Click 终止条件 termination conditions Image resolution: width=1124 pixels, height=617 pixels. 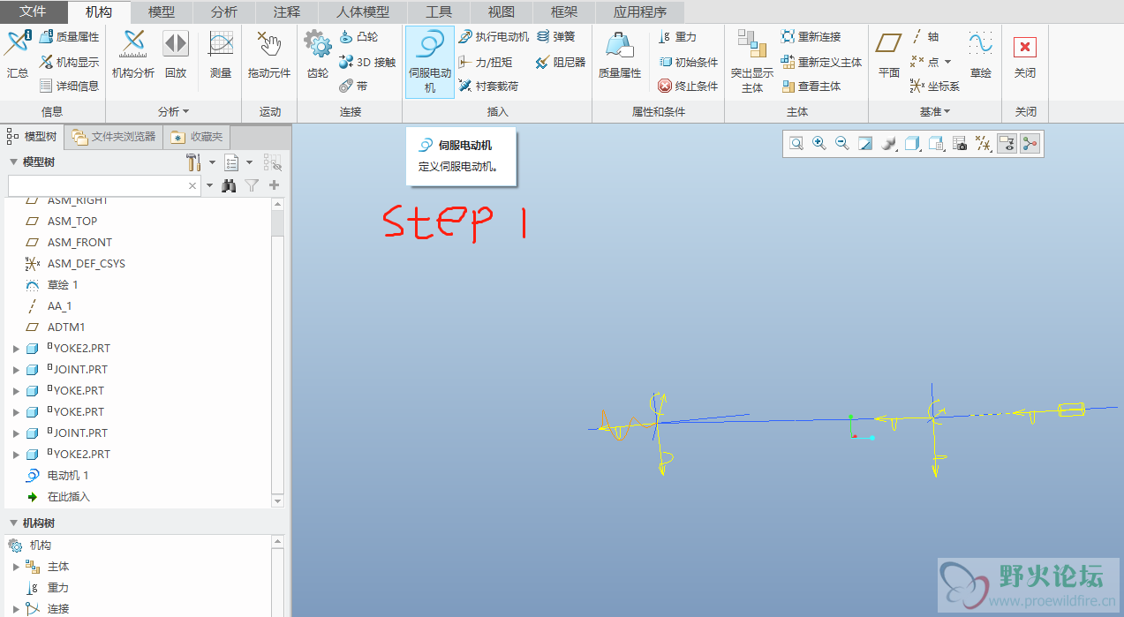(689, 87)
